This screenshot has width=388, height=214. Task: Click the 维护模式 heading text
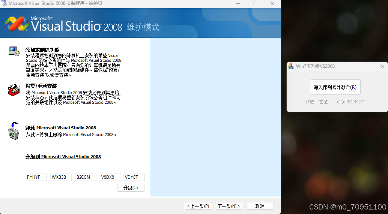pos(143,27)
